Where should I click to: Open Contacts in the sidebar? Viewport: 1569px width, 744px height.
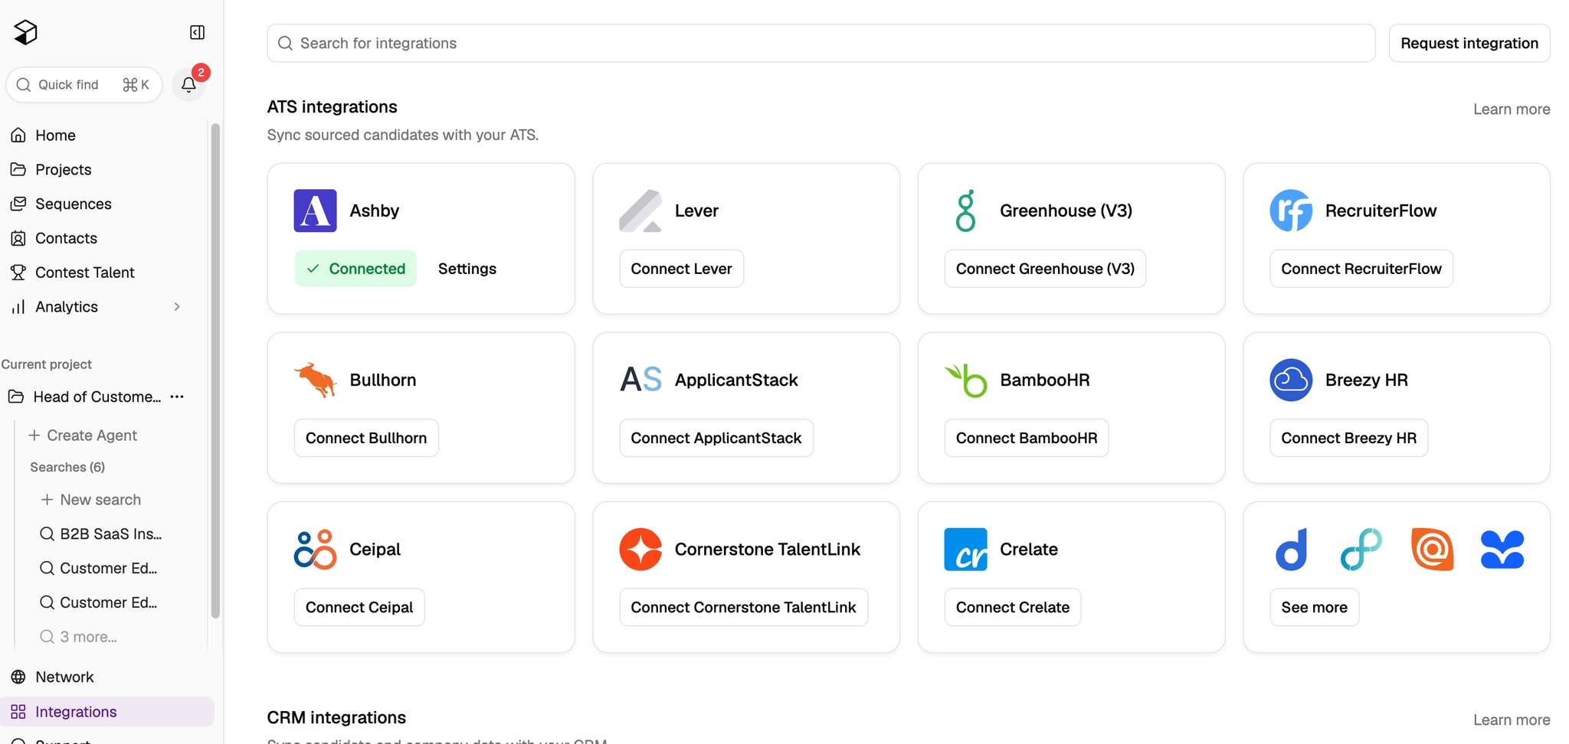click(66, 238)
